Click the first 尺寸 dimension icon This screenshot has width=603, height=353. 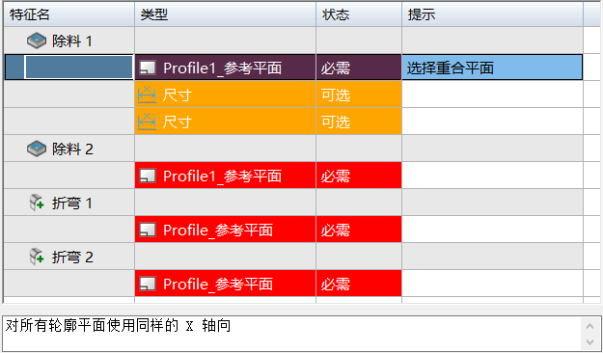pyautogui.click(x=148, y=95)
